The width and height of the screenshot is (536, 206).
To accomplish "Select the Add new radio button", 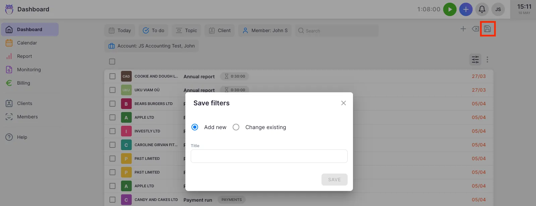I will tap(195, 127).
